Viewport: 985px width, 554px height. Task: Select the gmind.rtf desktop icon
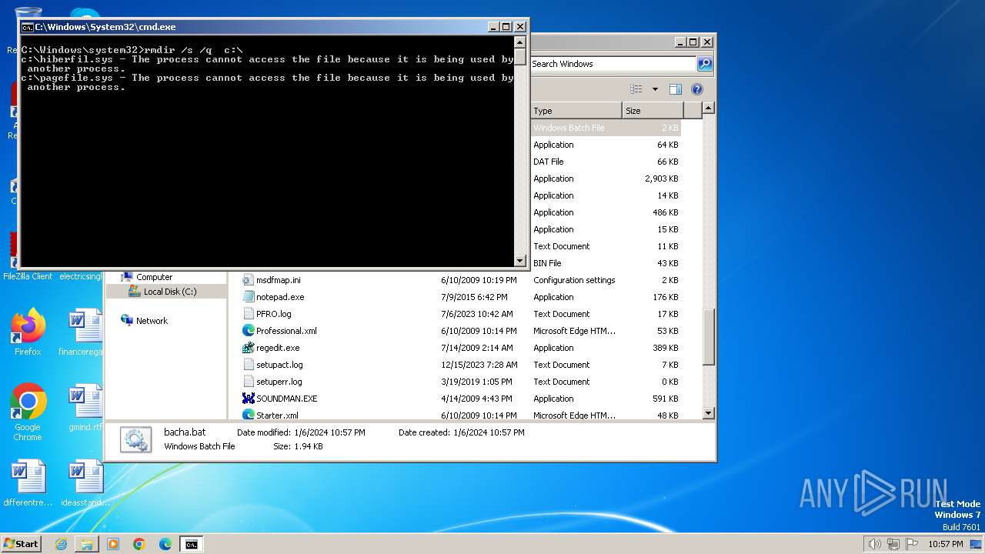click(x=85, y=408)
